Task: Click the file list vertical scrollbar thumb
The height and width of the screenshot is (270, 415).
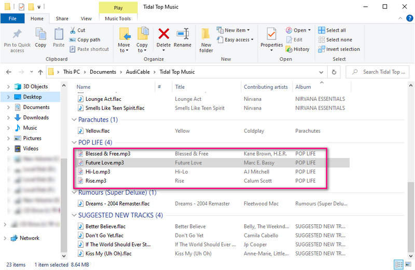Action: [410, 217]
